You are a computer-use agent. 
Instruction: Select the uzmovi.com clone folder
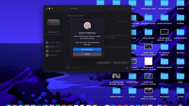click(x=164, y=17)
